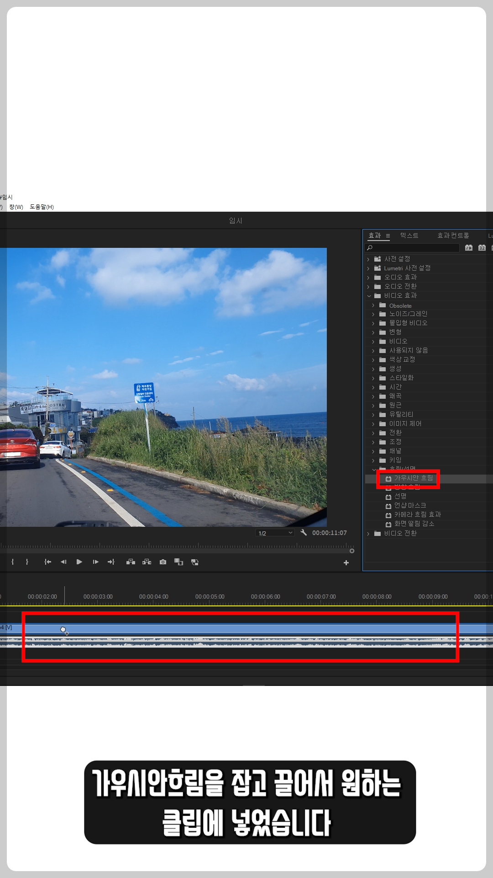This screenshot has height=878, width=493.
Task: Click into the effects search field
Action: [x=413, y=248]
